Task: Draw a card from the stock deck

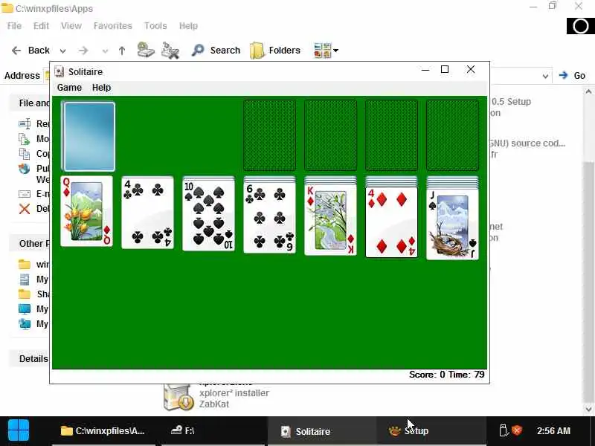Action: (89, 137)
